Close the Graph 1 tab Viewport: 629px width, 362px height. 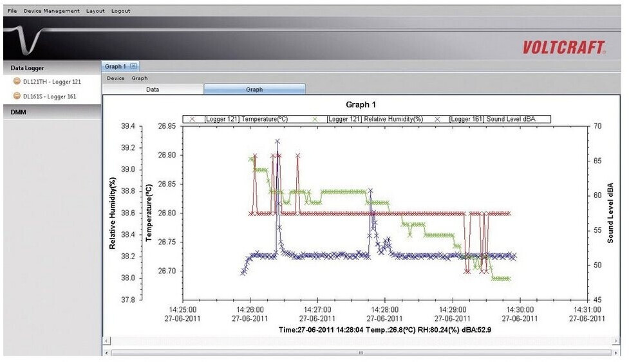coord(133,66)
